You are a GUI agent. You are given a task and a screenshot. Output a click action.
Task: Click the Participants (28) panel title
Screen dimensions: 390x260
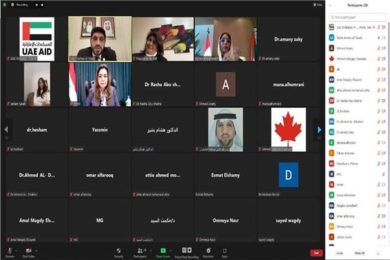[x=357, y=5]
